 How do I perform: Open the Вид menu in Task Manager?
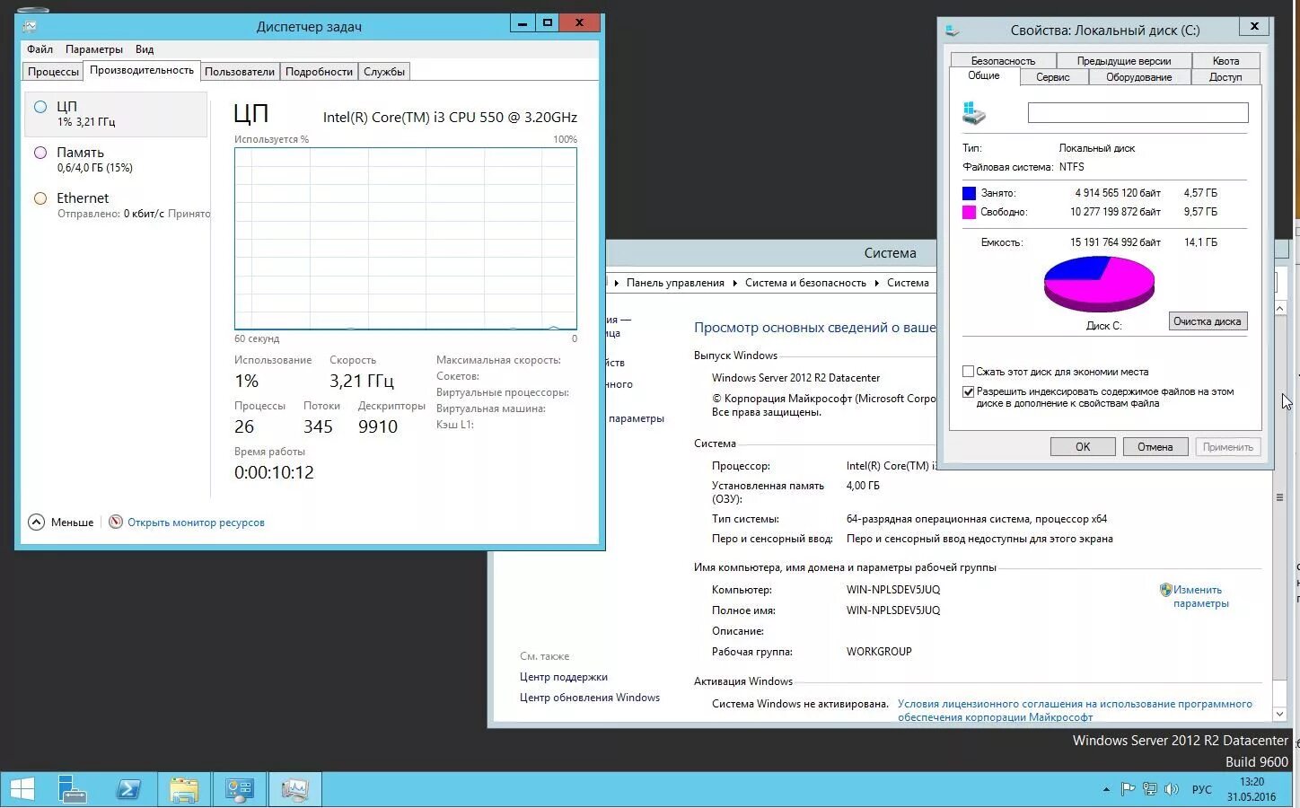145,49
